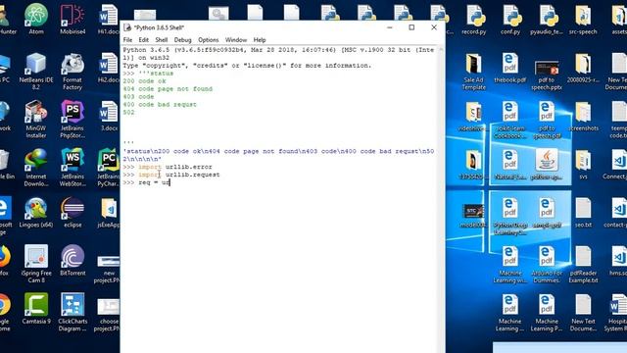The image size is (627, 353).
Task: Select the JetBrains WebStorm icon
Action: coord(72,167)
